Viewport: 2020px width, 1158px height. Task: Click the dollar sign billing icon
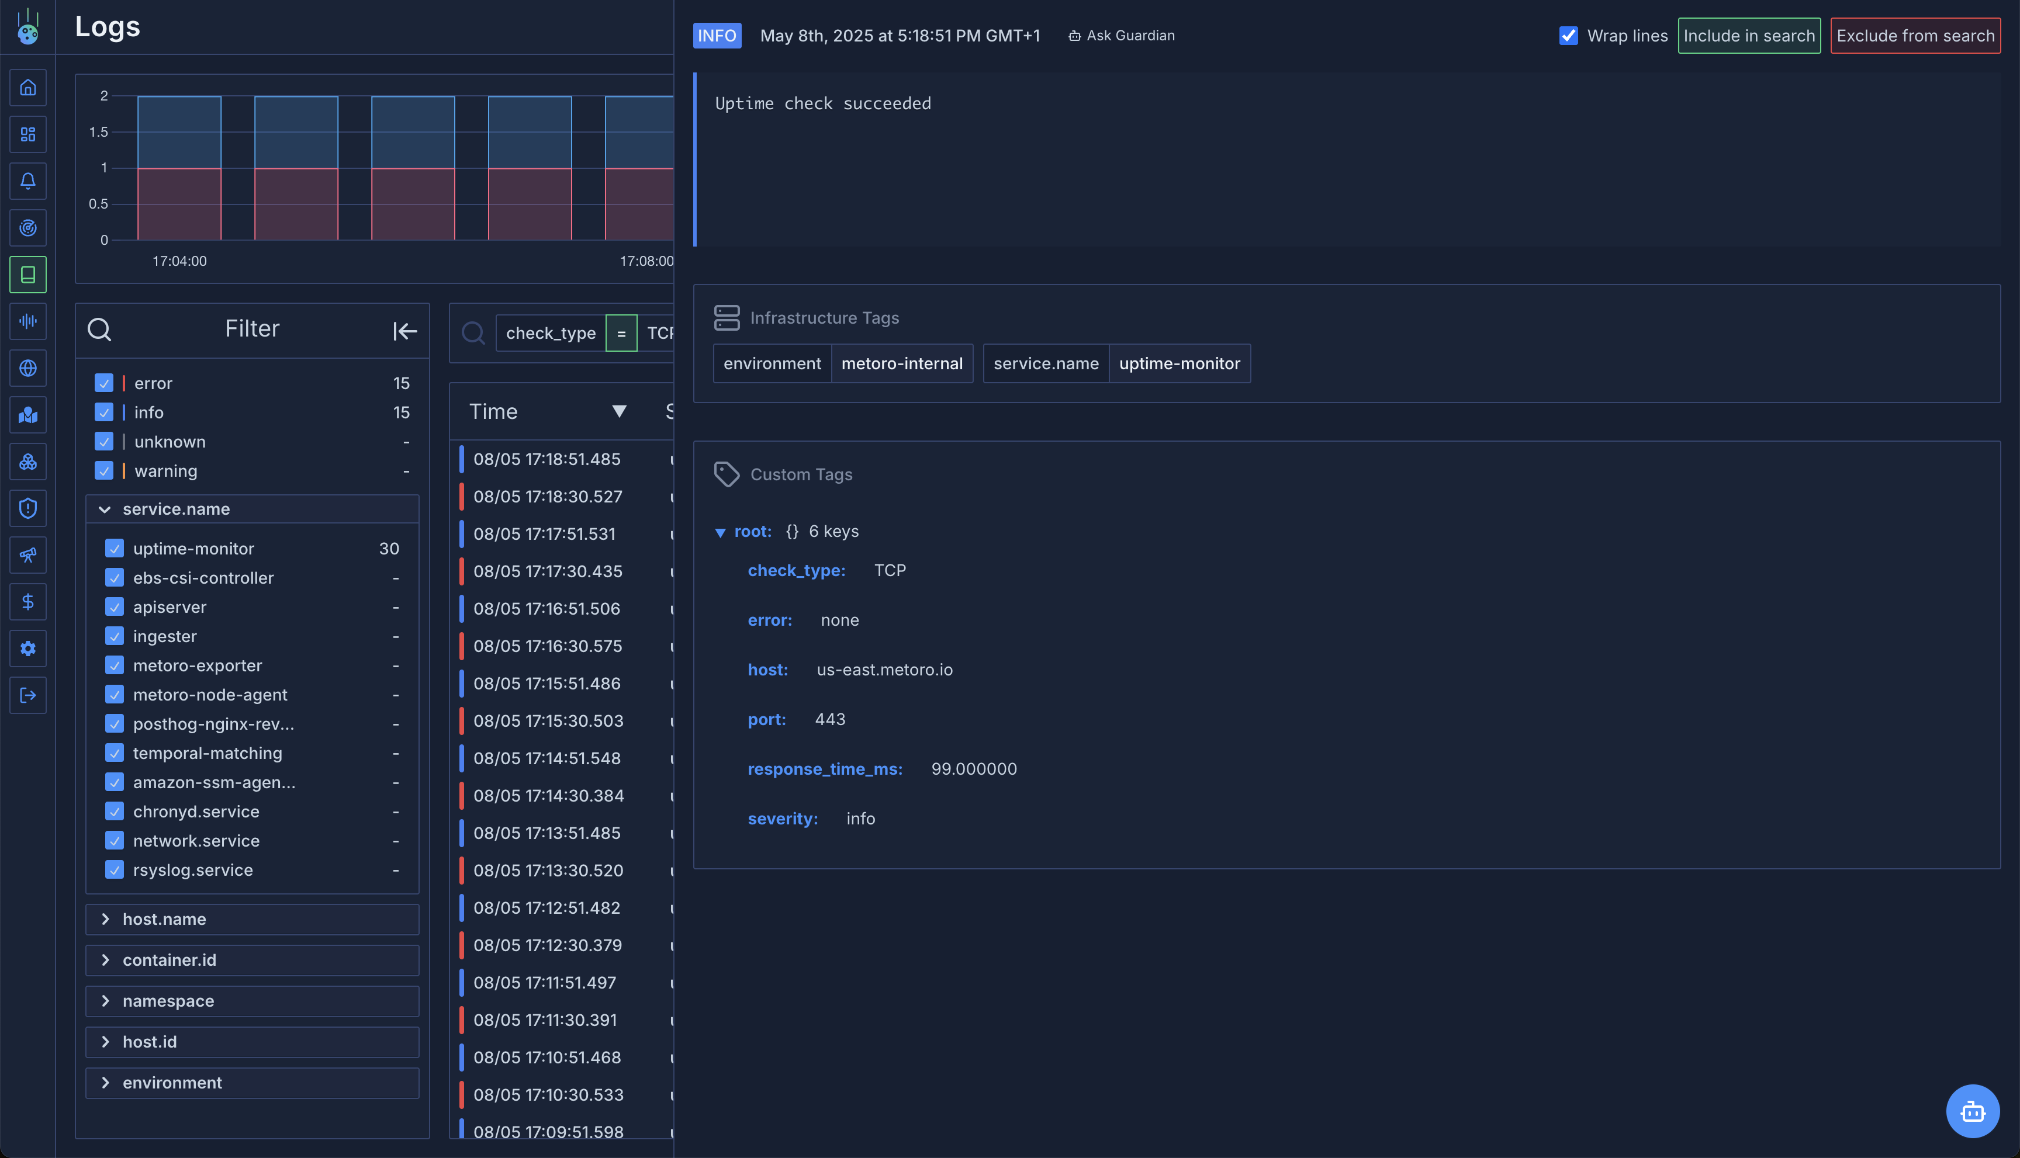(28, 602)
